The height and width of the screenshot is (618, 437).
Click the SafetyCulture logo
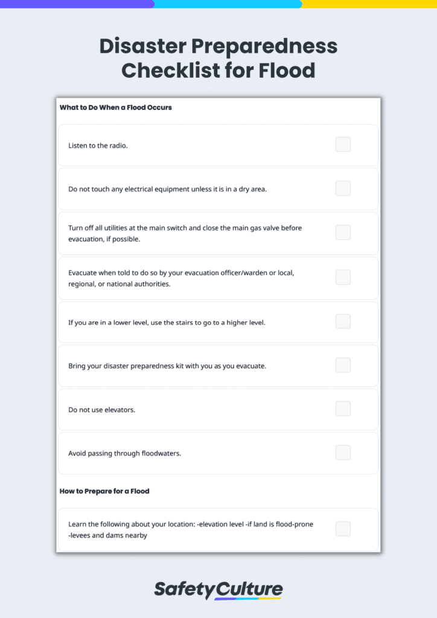[x=218, y=590]
